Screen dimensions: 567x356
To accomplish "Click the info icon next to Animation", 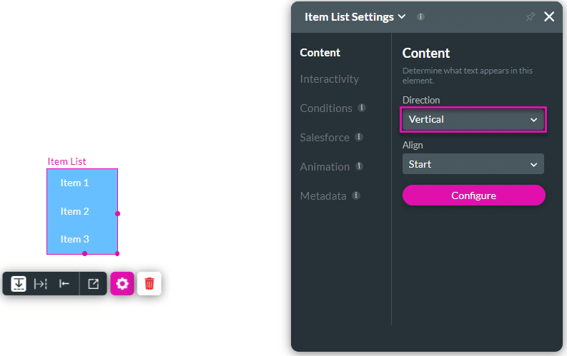I will coord(359,166).
